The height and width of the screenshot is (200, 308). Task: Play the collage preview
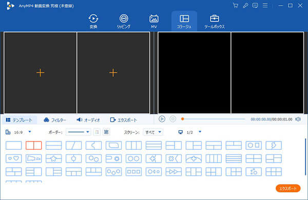point(162,119)
